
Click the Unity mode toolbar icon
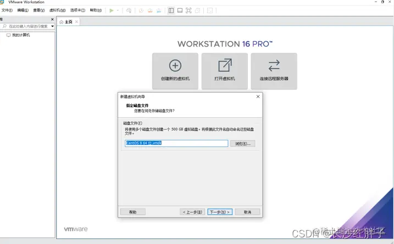pos(197,10)
